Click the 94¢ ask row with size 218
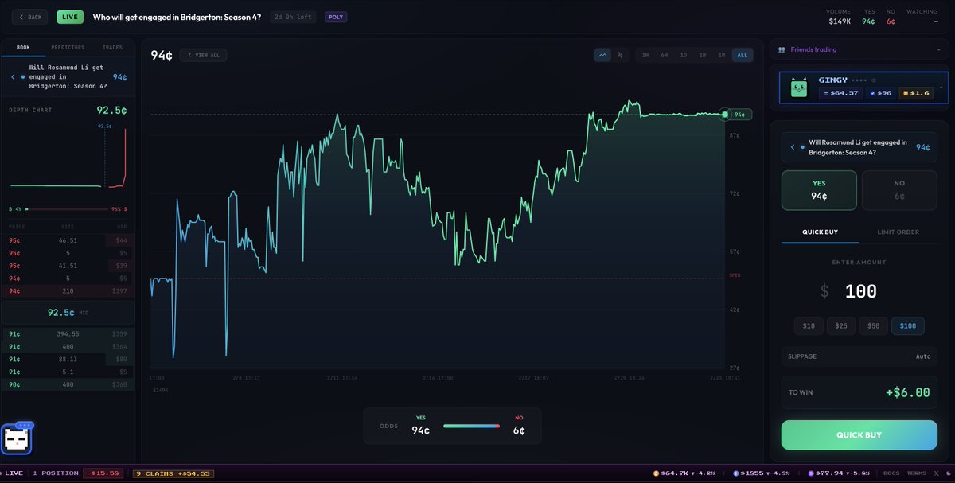The image size is (955, 483). [x=67, y=291]
